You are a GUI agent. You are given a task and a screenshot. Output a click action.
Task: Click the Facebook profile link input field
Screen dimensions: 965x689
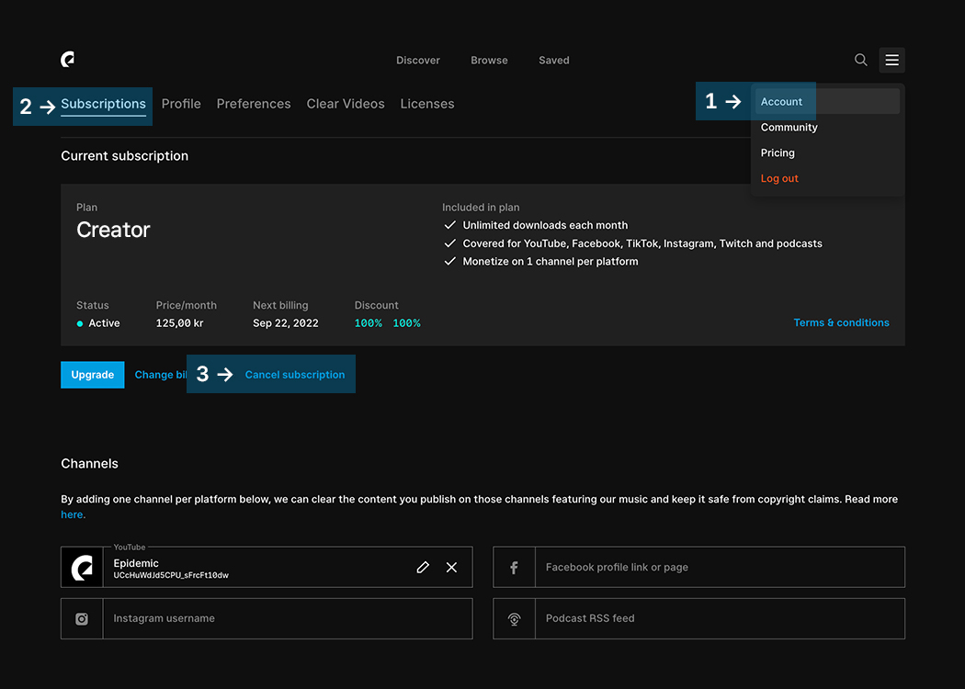[720, 567]
